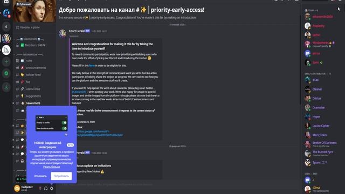Open the announcements channel
This screenshot has height=194, width=345.
36,68
